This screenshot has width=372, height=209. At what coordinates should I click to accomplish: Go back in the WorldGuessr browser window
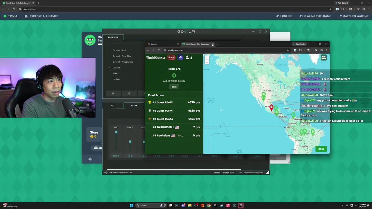pyautogui.click(x=148, y=50)
